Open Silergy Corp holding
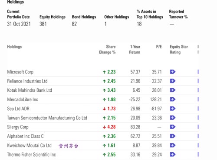The width and height of the screenshot is (217, 160). click(x=18, y=127)
